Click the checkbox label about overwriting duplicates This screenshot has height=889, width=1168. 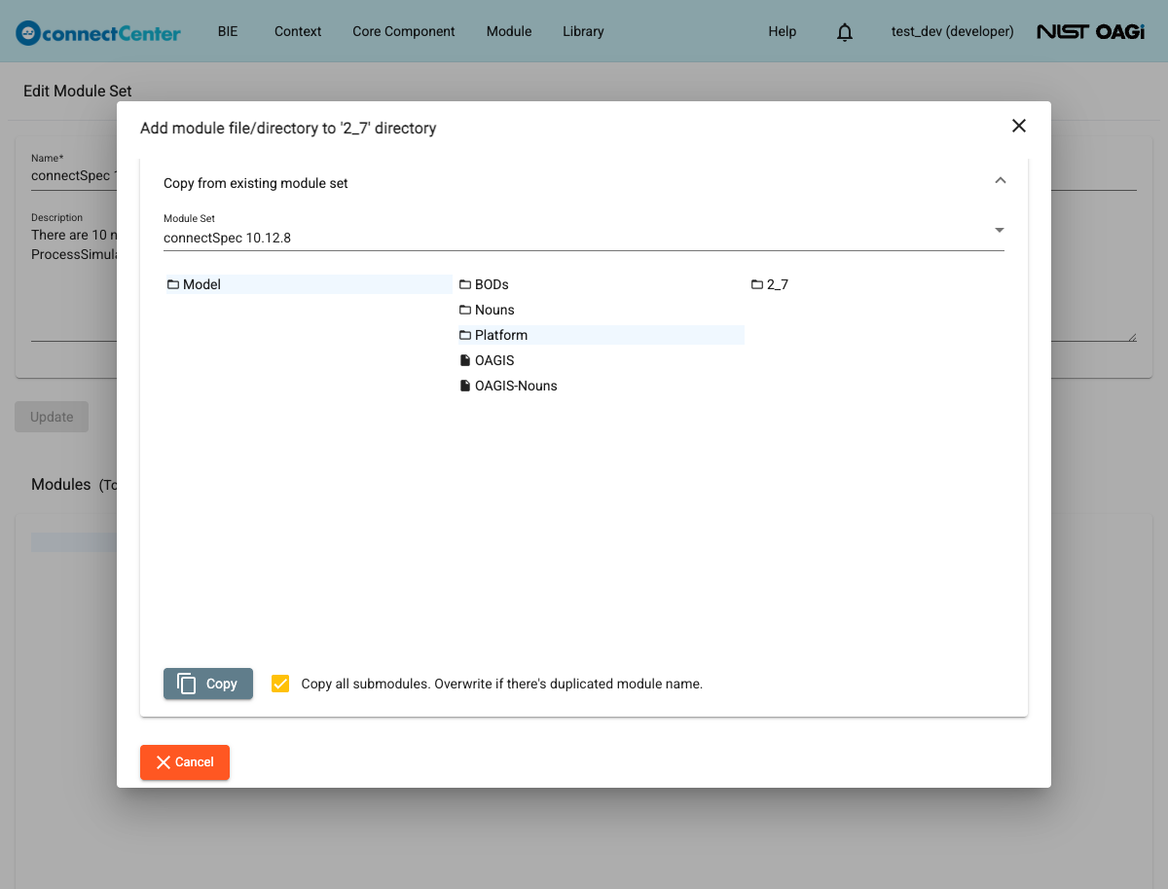(502, 684)
